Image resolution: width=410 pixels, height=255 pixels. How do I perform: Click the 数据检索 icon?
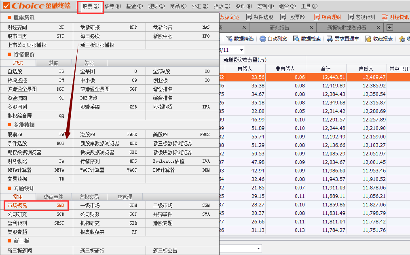[x=296, y=39]
